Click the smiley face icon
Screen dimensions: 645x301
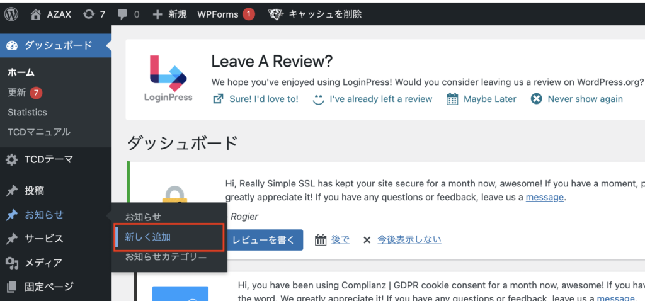tap(318, 99)
